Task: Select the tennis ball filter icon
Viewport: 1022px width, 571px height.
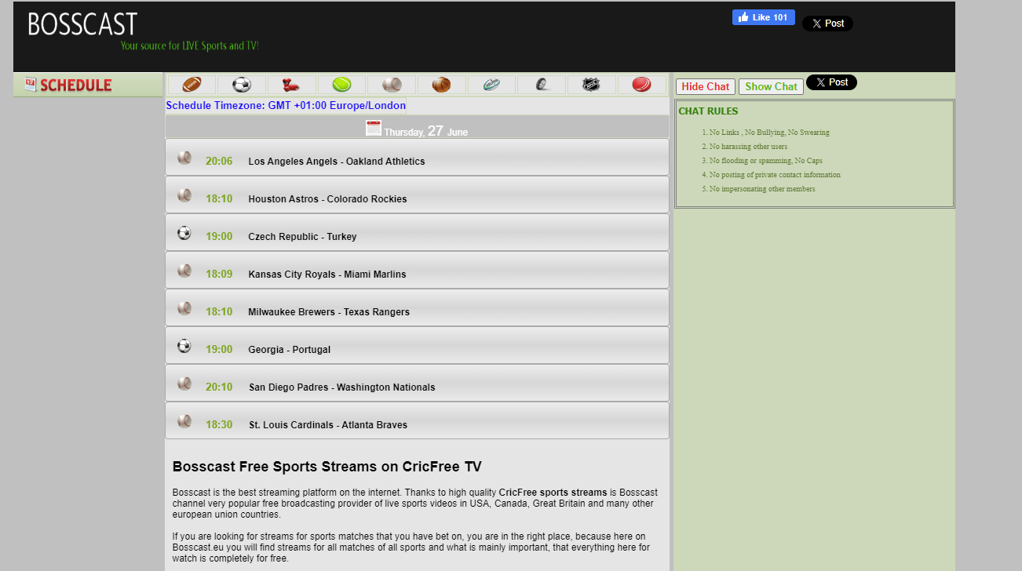Action: pyautogui.click(x=341, y=84)
